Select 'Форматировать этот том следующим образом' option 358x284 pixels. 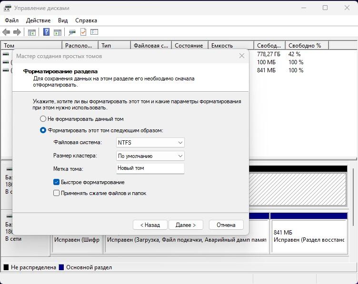pos(43,130)
